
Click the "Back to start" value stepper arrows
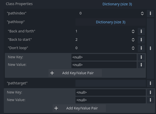(133, 40)
